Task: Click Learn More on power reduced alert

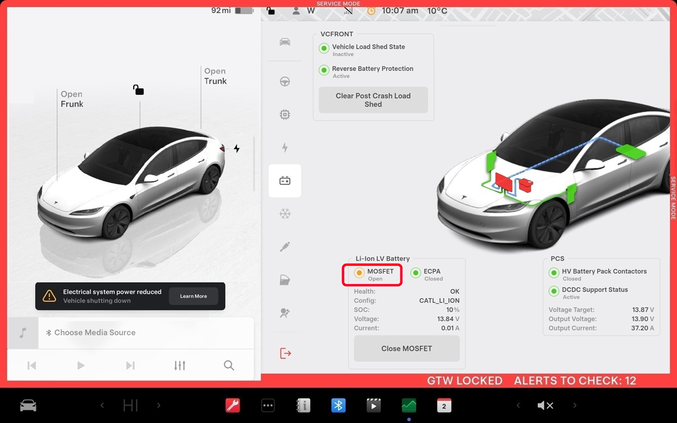Action: click(194, 296)
